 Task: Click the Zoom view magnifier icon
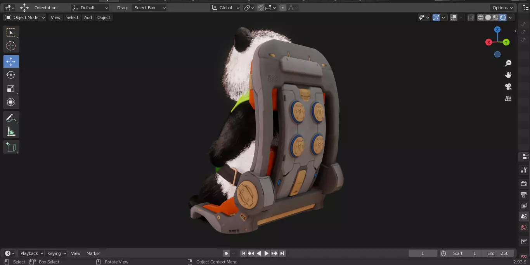pos(508,63)
